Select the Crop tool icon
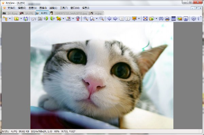 pos(40,19)
